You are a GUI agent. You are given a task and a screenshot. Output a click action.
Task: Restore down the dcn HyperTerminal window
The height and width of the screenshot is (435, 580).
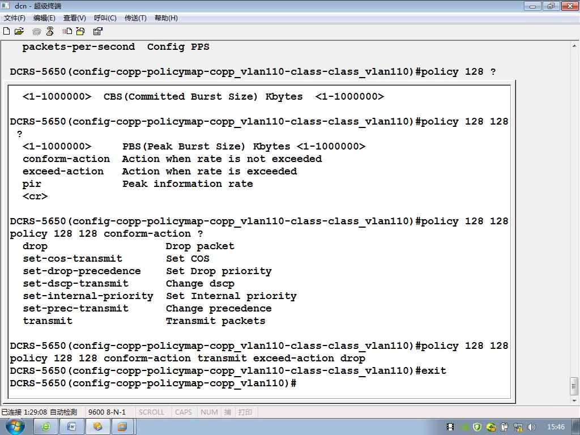[551, 6]
